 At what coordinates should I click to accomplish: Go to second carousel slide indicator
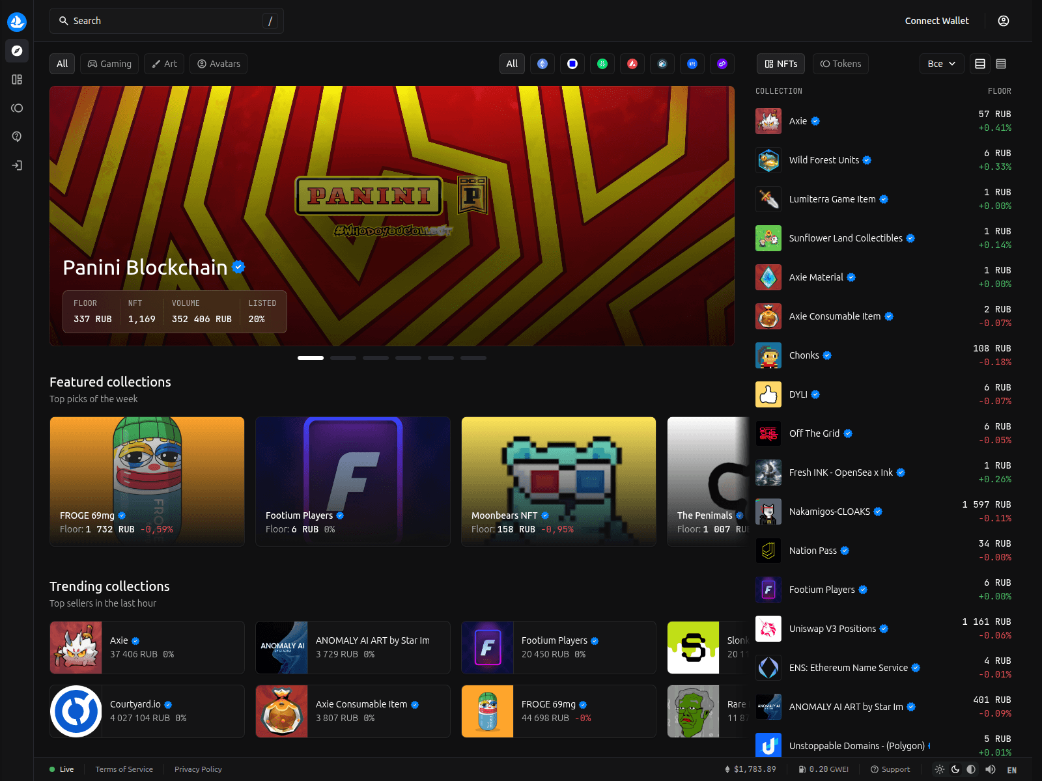(343, 358)
